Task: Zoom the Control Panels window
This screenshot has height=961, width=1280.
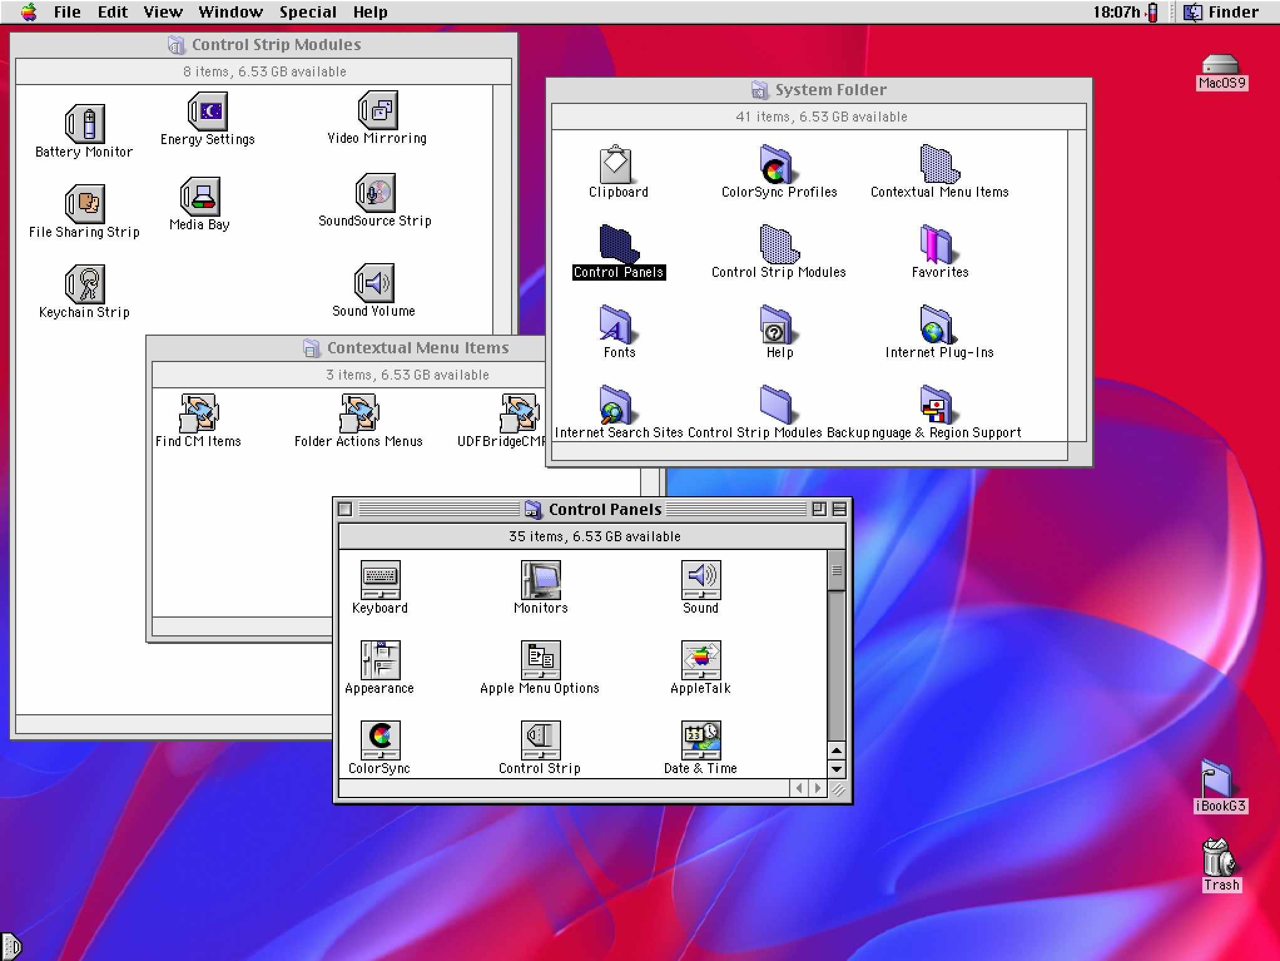Action: click(820, 509)
